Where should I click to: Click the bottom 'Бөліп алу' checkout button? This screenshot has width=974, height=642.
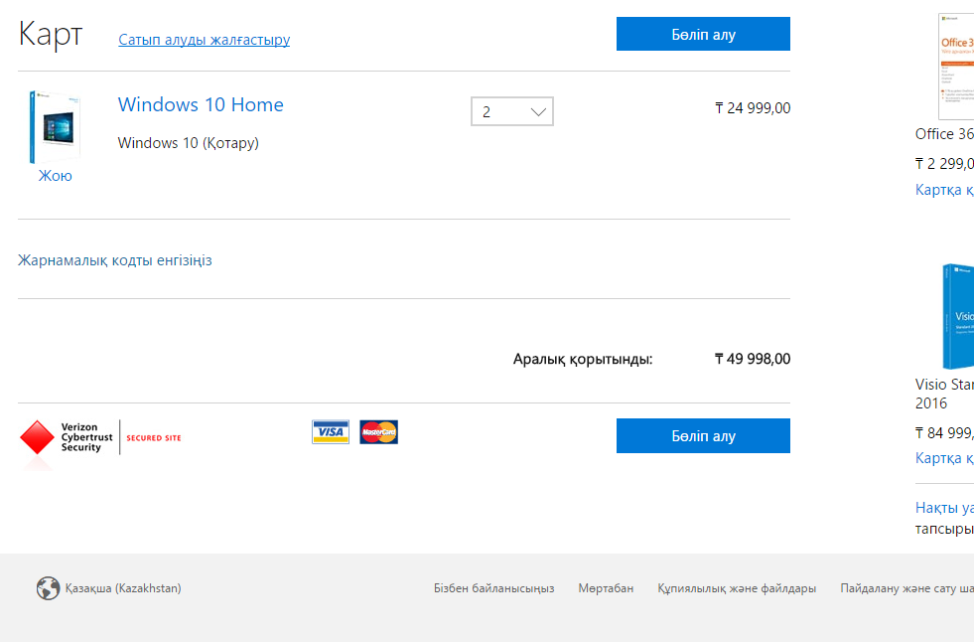703,435
